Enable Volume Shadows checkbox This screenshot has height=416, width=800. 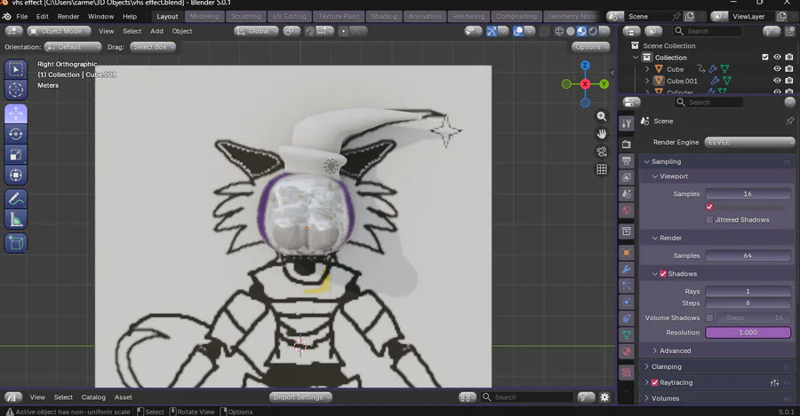coord(709,318)
